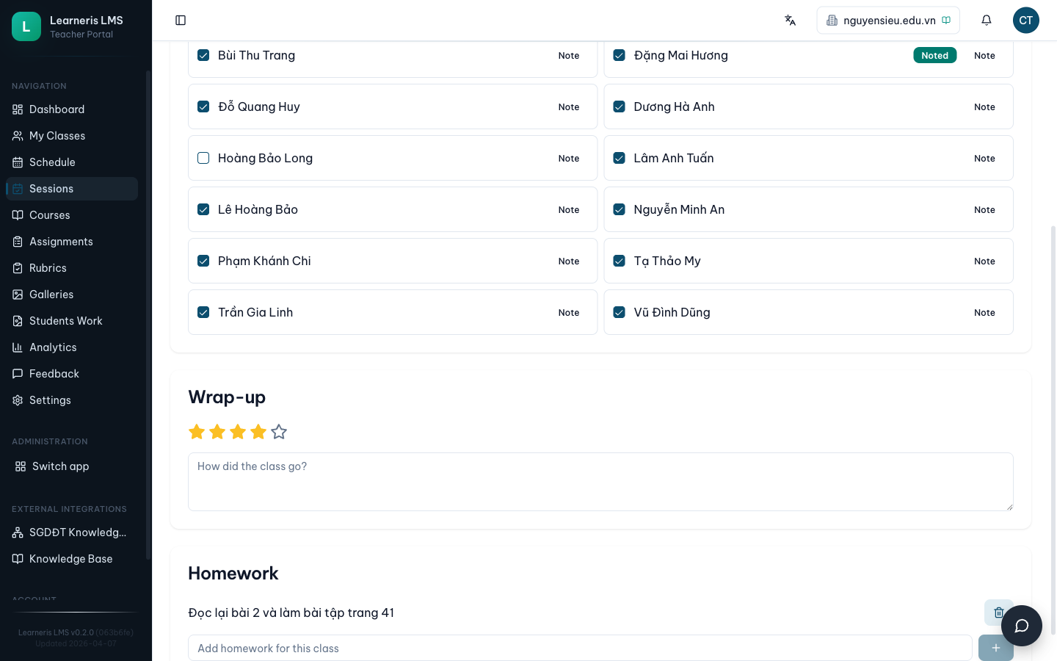Click the Noted badge for Đặng Mai Hương

point(934,55)
